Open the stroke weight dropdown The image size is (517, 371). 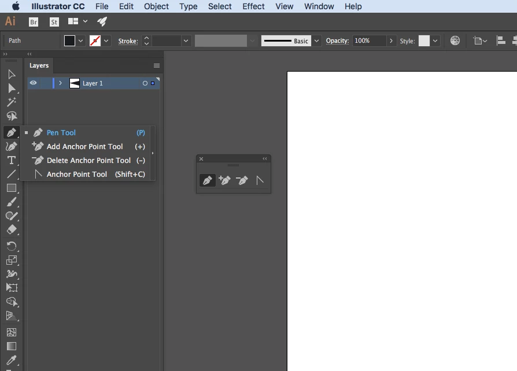(186, 41)
